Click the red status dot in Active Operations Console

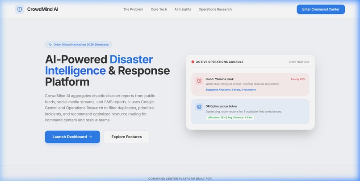click(x=193, y=62)
